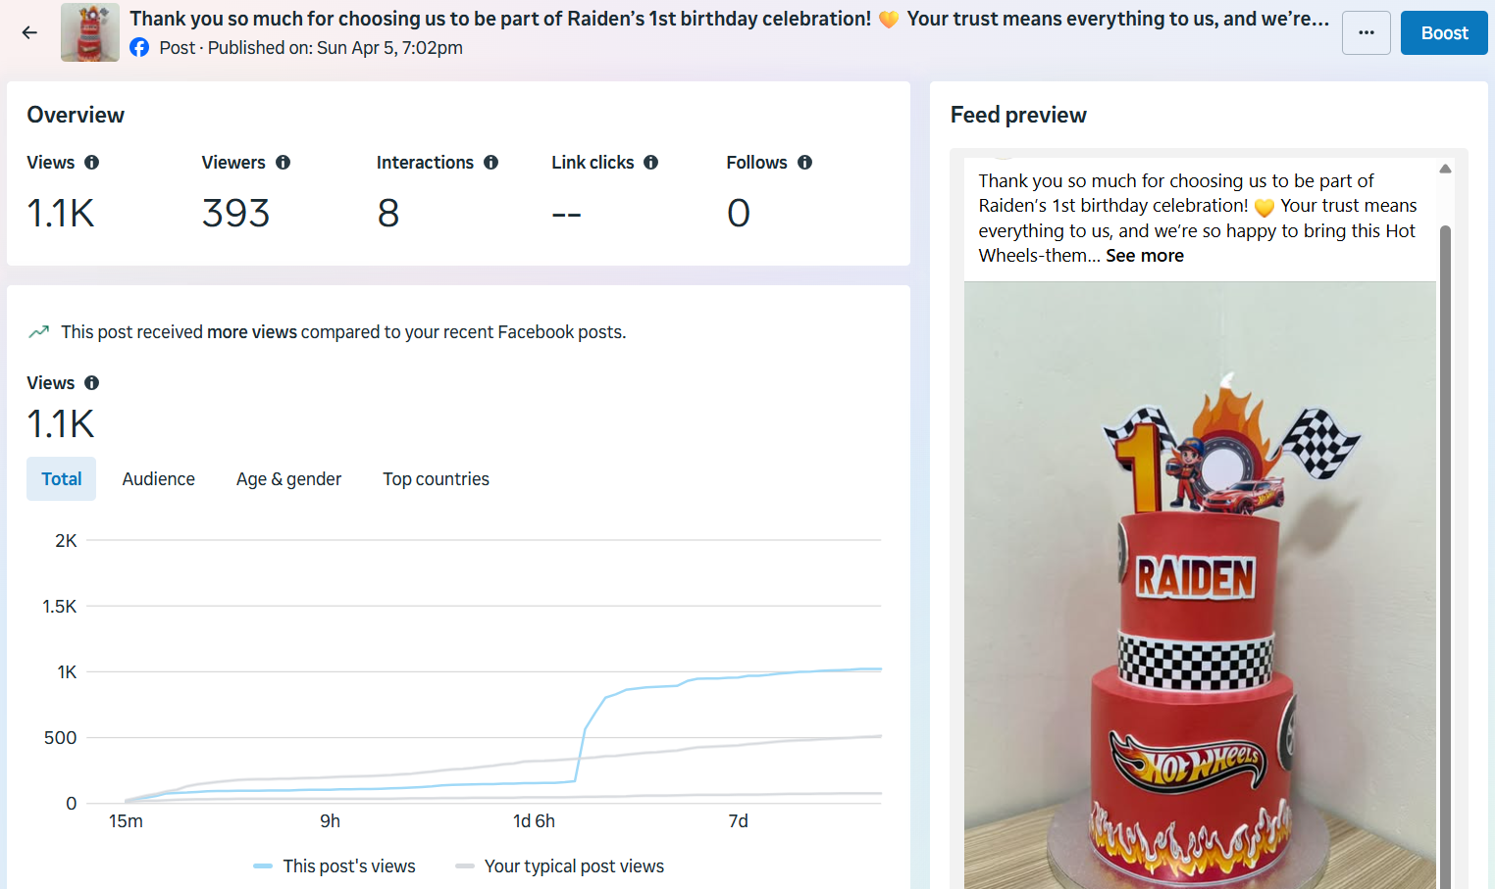Show info for Views in Overview
The image size is (1495, 889).
92,163
